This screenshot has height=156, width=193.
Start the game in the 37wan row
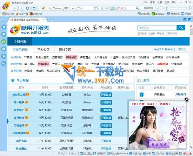[x=106, y=102]
